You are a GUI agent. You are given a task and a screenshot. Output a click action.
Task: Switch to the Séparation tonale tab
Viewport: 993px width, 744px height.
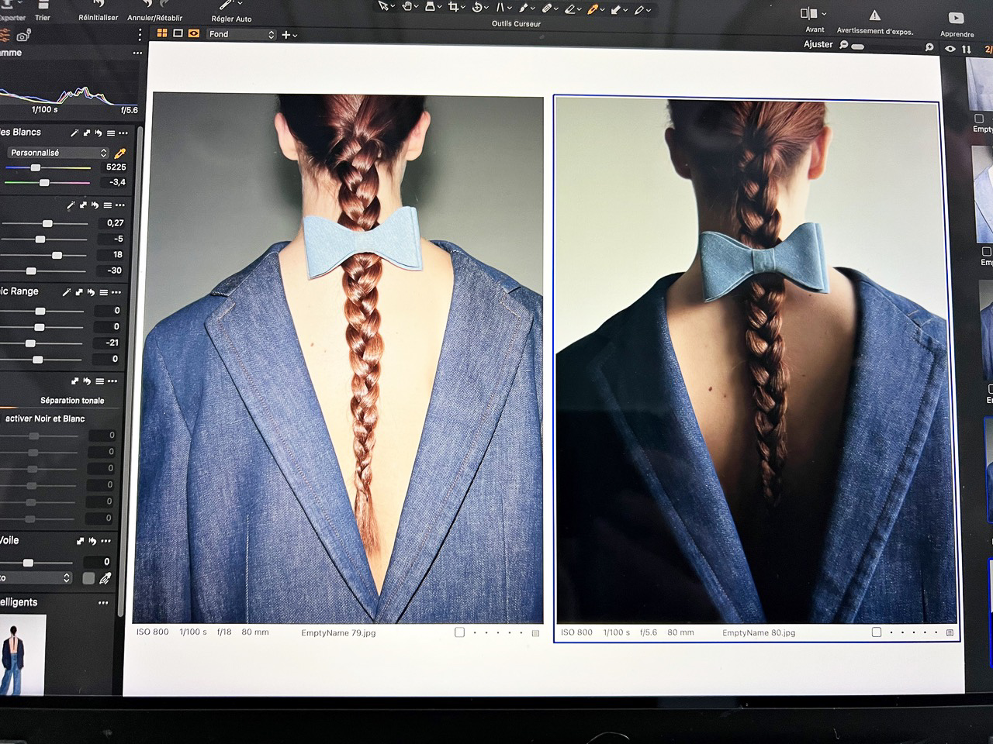coord(72,401)
